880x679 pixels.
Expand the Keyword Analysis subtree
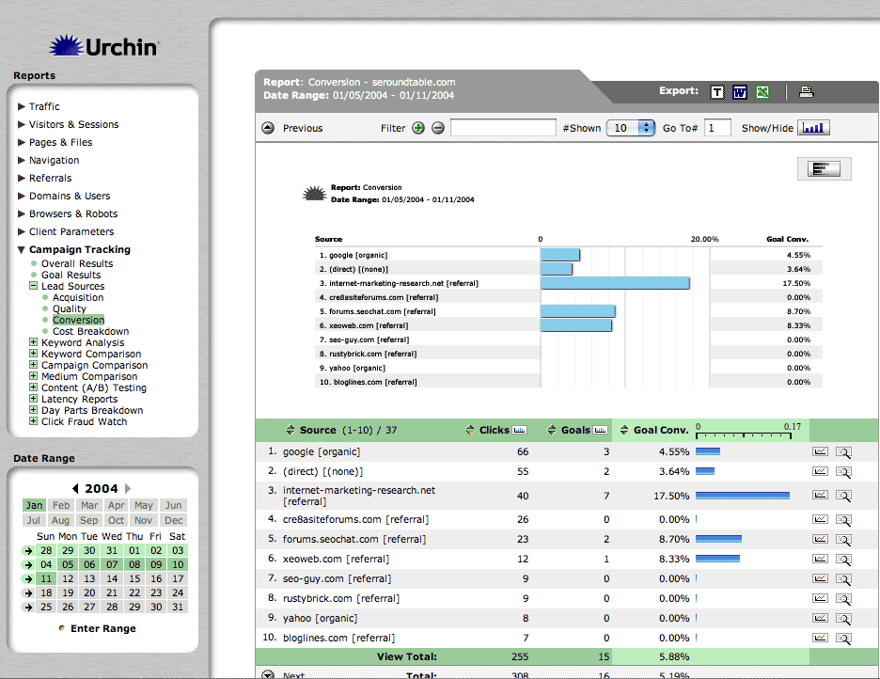pyautogui.click(x=34, y=341)
